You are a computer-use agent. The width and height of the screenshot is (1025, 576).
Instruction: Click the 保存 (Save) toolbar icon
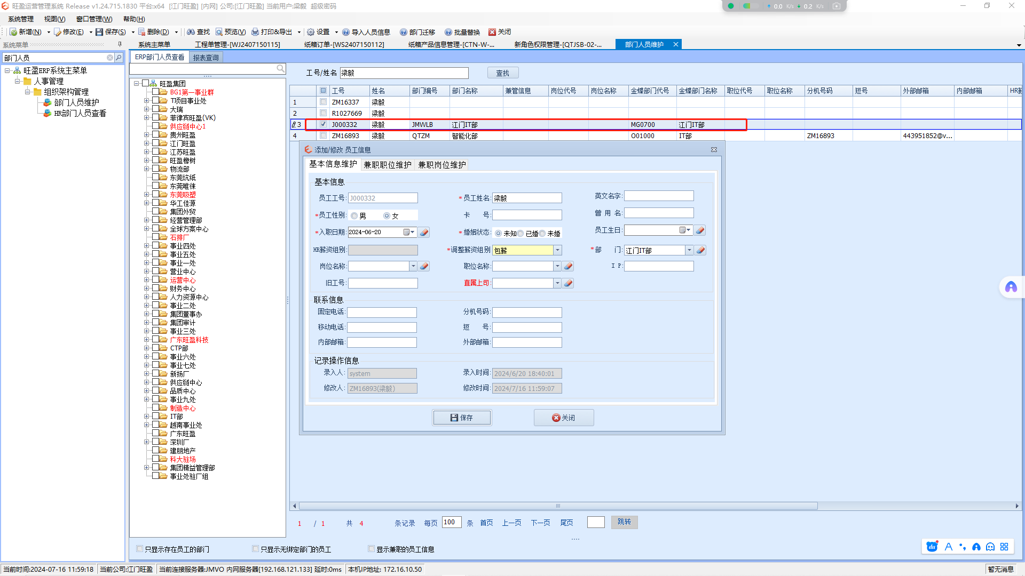pyautogui.click(x=99, y=32)
